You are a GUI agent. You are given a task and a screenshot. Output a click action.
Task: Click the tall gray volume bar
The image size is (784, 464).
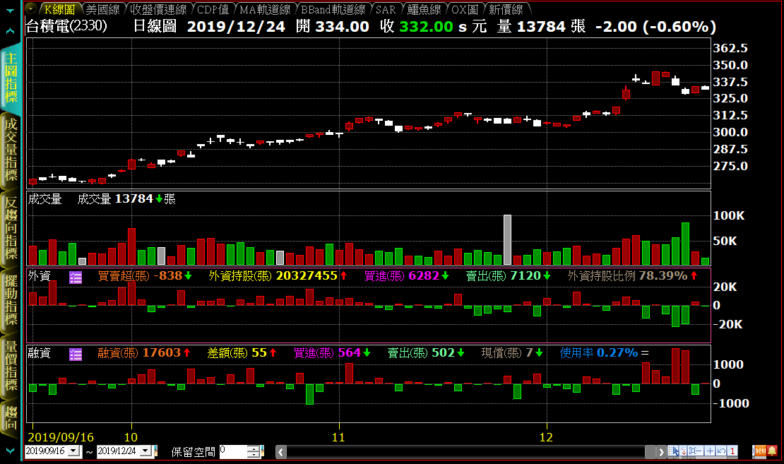point(507,239)
